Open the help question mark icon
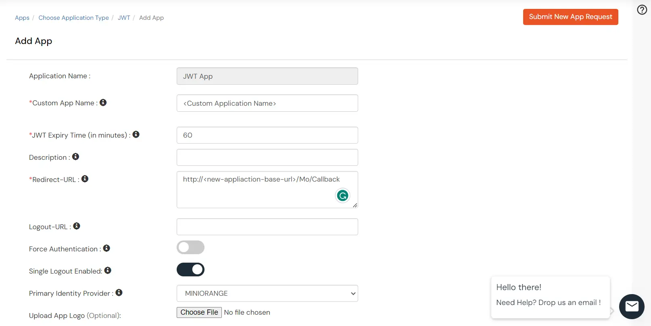This screenshot has height=326, width=651. click(x=642, y=10)
